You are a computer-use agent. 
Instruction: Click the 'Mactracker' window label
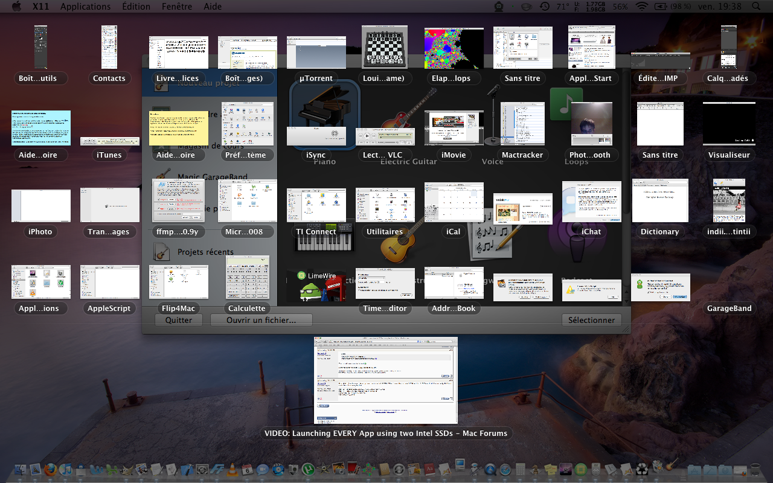[522, 155]
